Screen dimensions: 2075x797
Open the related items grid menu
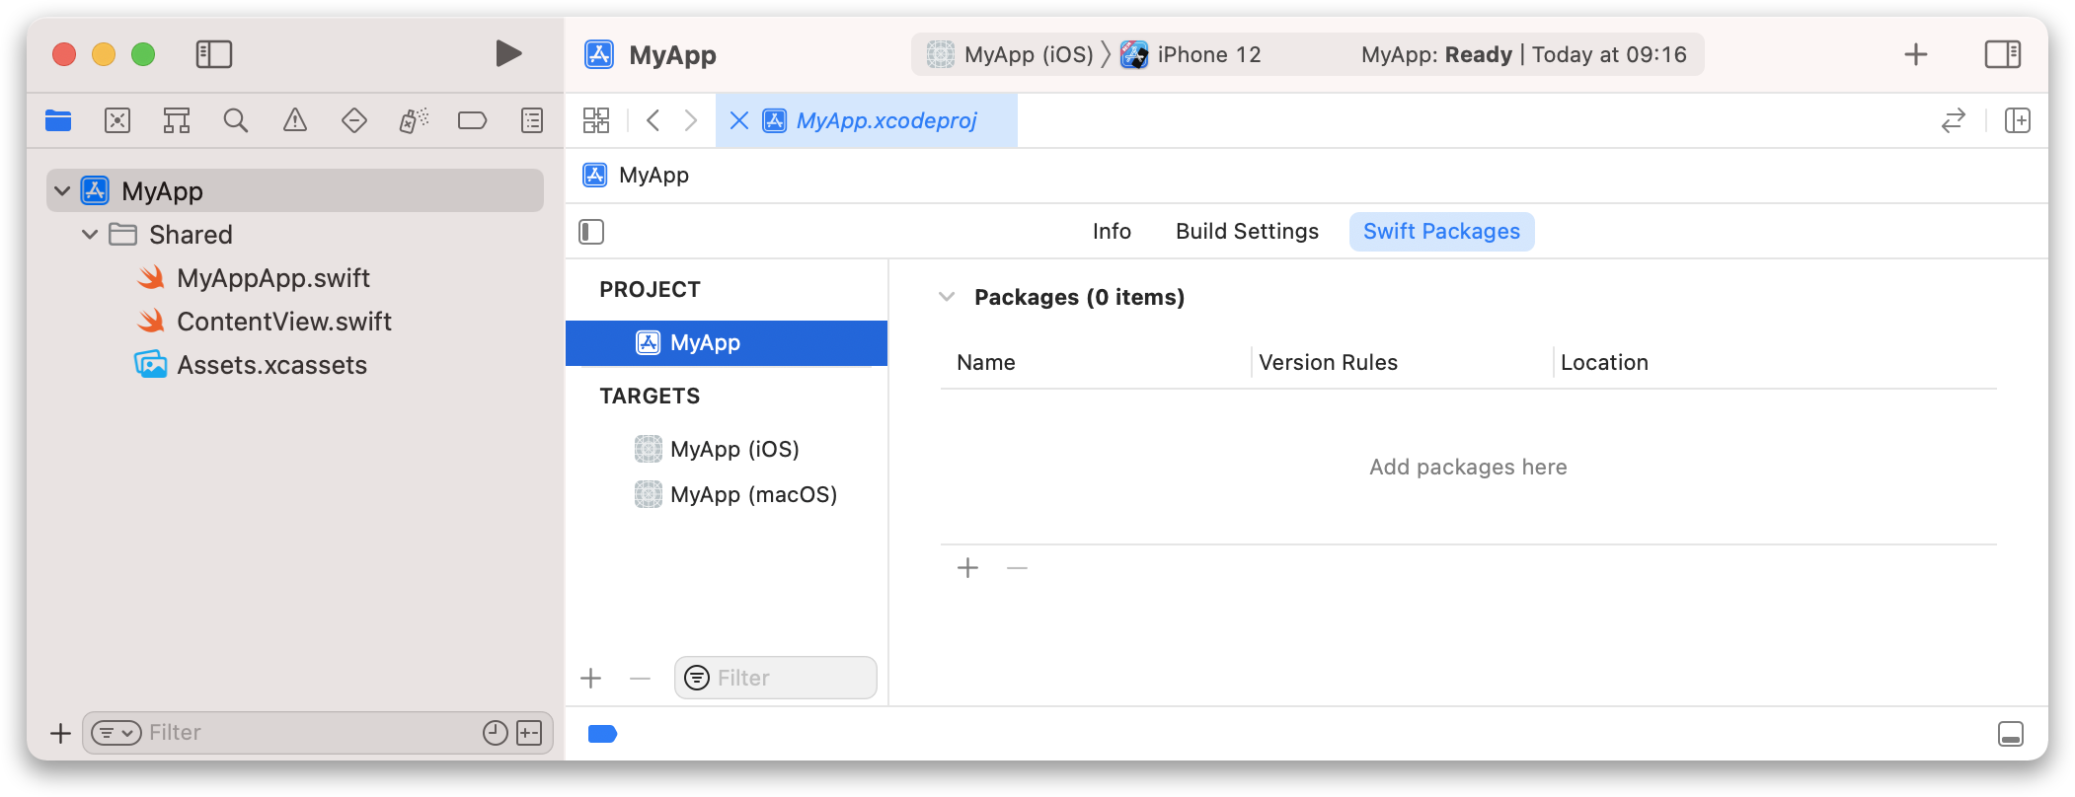(x=596, y=120)
